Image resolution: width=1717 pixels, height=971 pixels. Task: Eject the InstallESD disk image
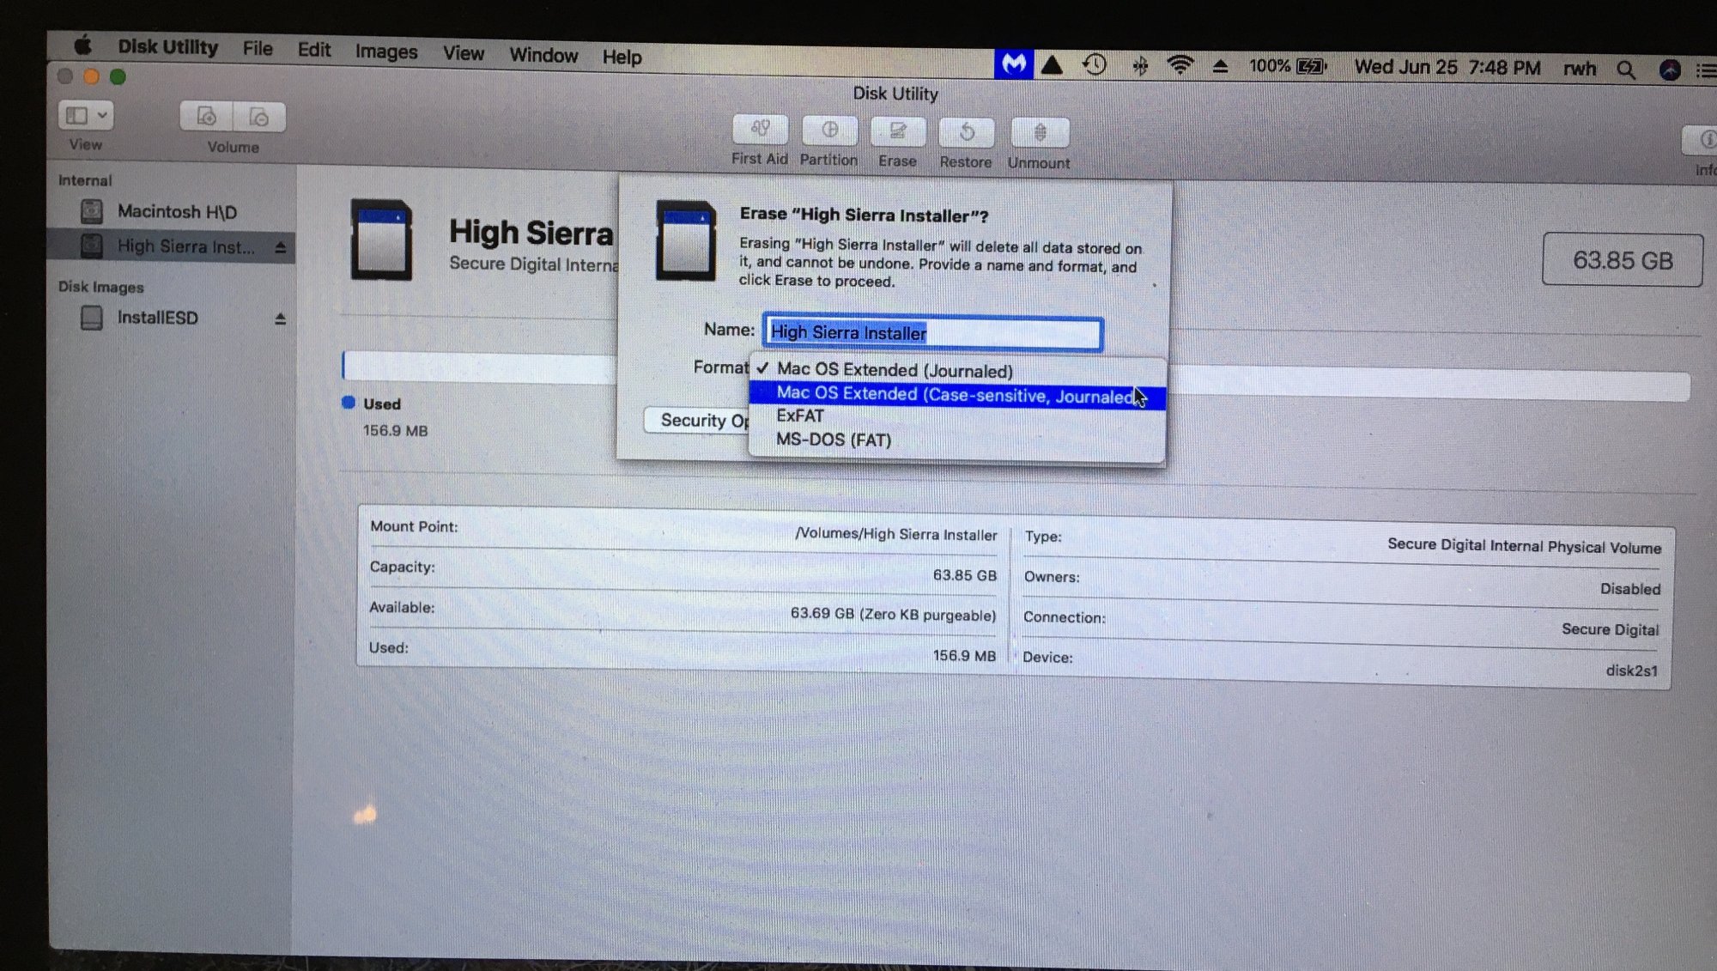(x=280, y=319)
